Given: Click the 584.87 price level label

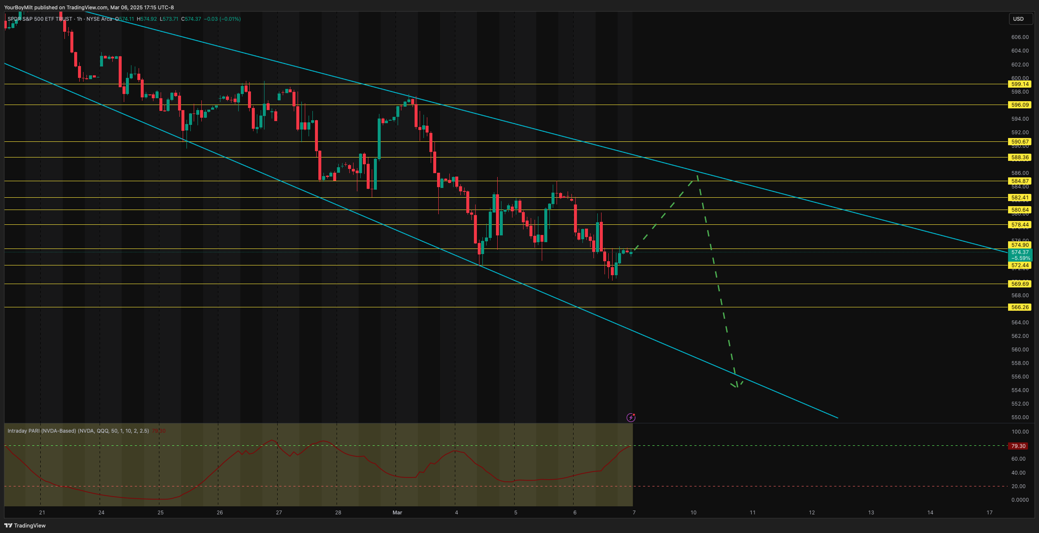Looking at the screenshot, I should point(1020,181).
